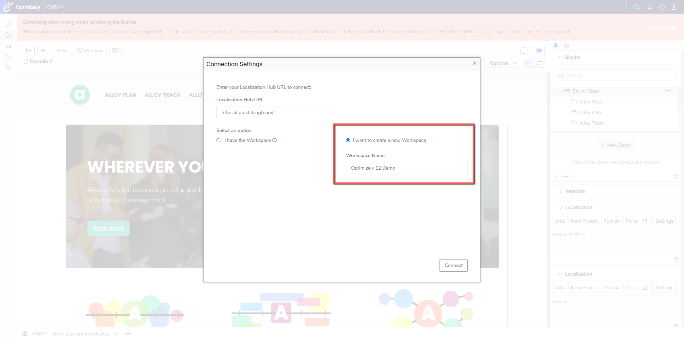The height and width of the screenshot is (339, 684).
Task: Select 'I have the Workspace ID' option
Action: pos(218,140)
